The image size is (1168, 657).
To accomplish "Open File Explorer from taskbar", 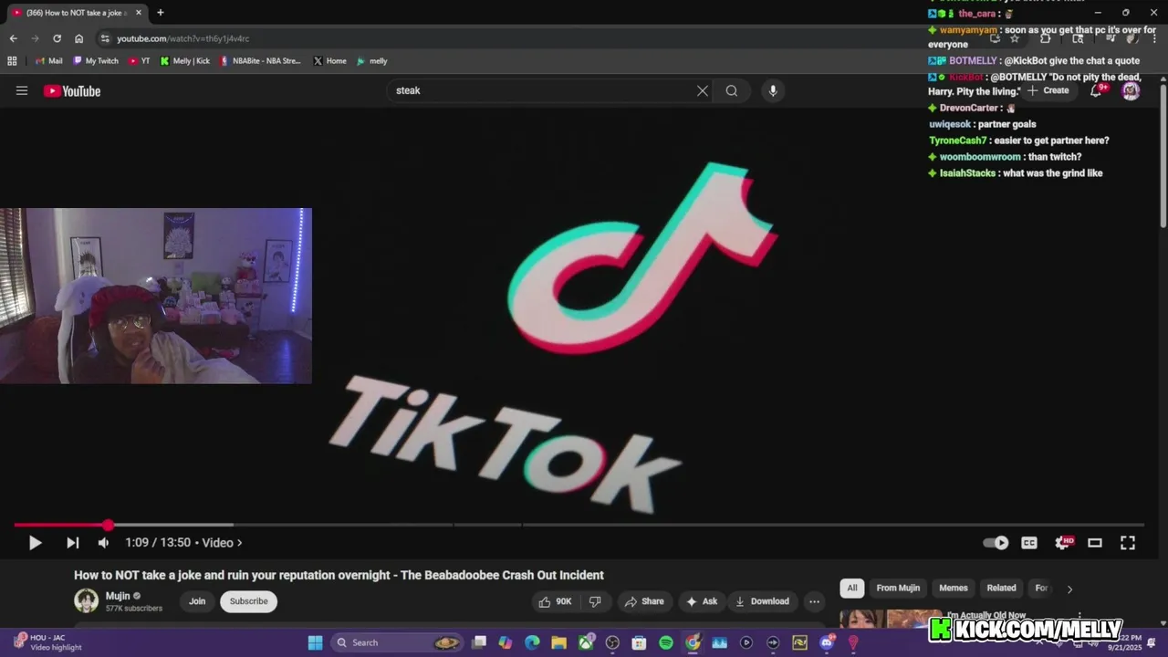I will 558,642.
